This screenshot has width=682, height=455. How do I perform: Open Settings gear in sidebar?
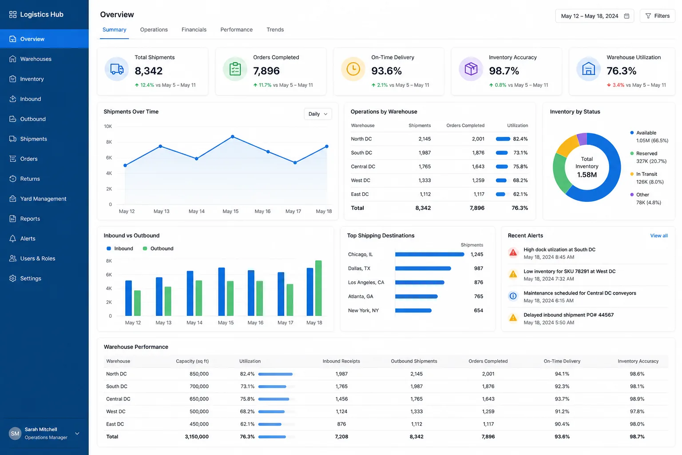(x=13, y=279)
